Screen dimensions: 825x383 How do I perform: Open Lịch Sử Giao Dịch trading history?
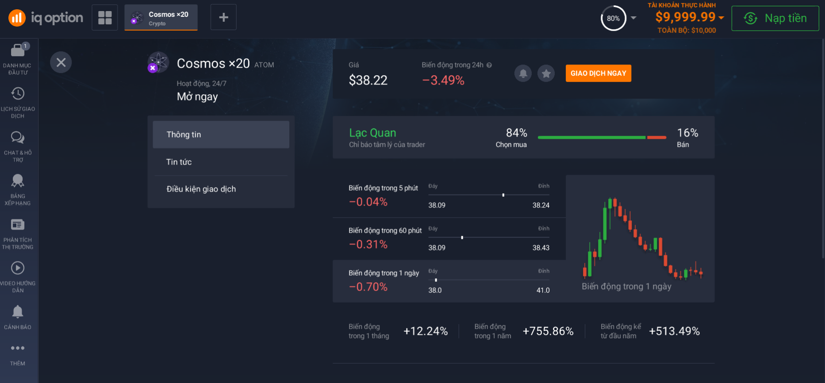click(x=18, y=102)
